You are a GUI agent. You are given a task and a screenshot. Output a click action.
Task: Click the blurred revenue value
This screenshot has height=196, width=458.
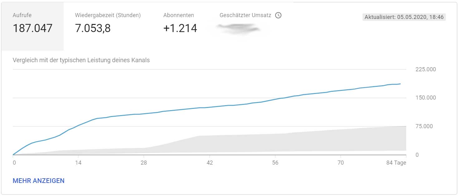239,29
